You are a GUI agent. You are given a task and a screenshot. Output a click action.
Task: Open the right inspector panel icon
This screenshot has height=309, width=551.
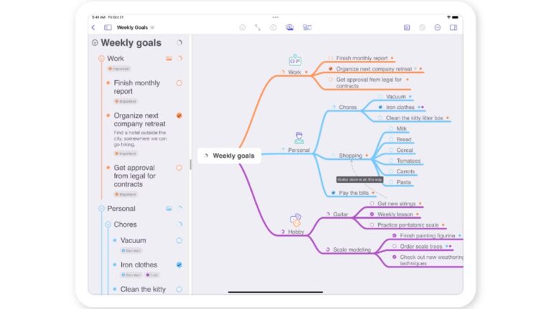[453, 27]
